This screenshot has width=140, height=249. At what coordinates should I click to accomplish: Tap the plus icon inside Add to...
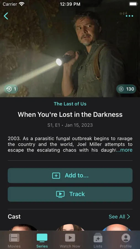[56, 176]
